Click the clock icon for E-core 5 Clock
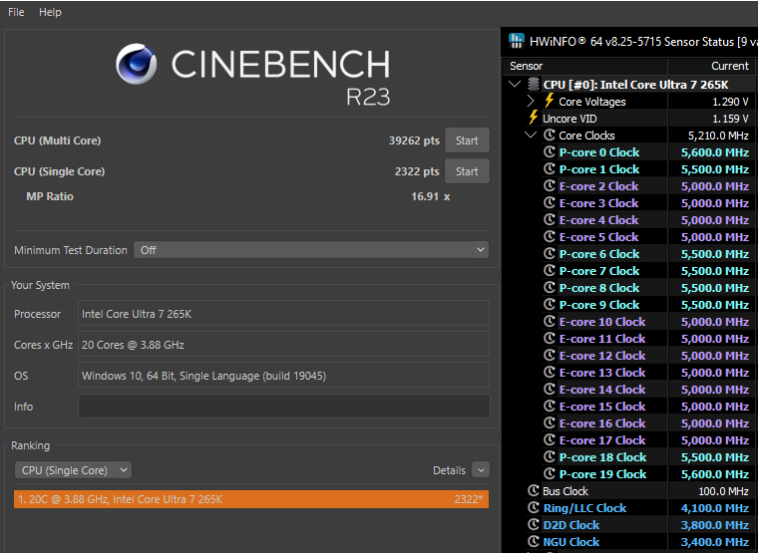This screenshot has height=553, width=758. pyautogui.click(x=549, y=236)
